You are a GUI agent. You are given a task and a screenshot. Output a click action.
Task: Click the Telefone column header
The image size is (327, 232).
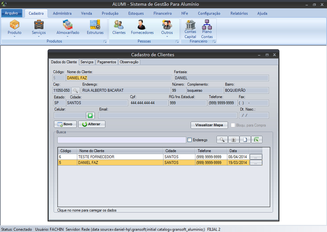click(x=211, y=151)
